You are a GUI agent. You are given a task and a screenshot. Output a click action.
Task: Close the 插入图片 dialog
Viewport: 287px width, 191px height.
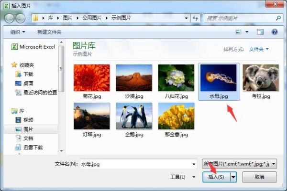(275, 4)
